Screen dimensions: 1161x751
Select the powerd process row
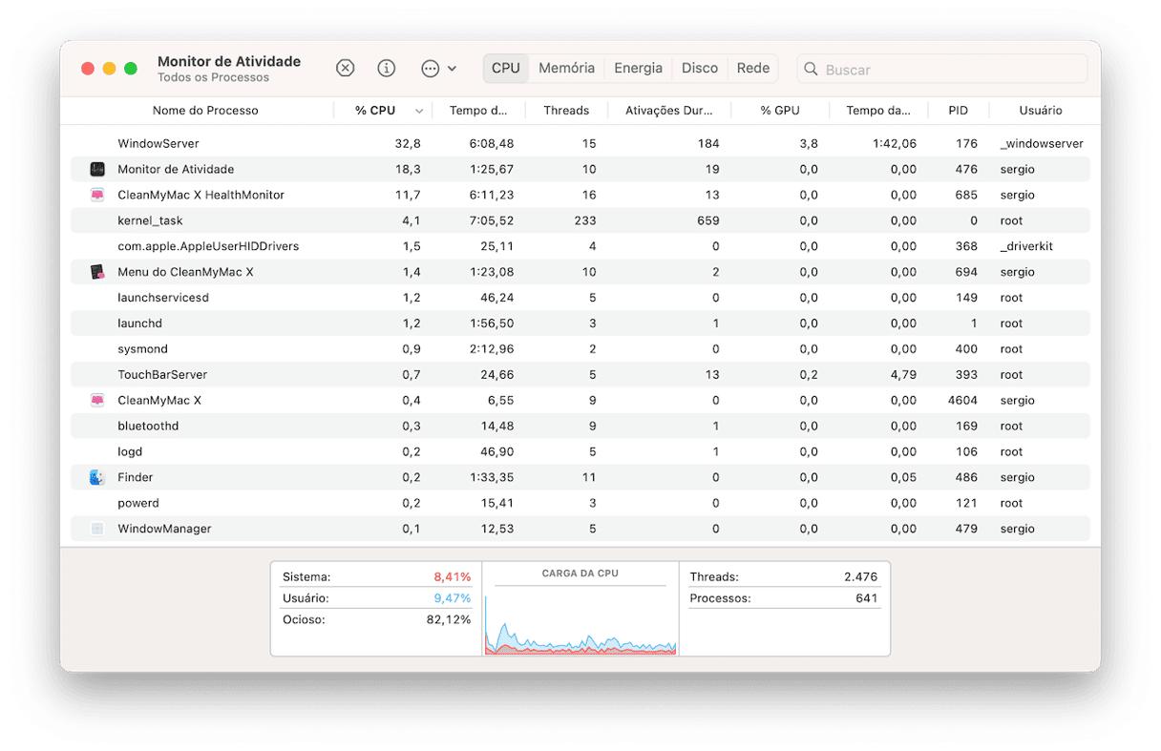(580, 503)
